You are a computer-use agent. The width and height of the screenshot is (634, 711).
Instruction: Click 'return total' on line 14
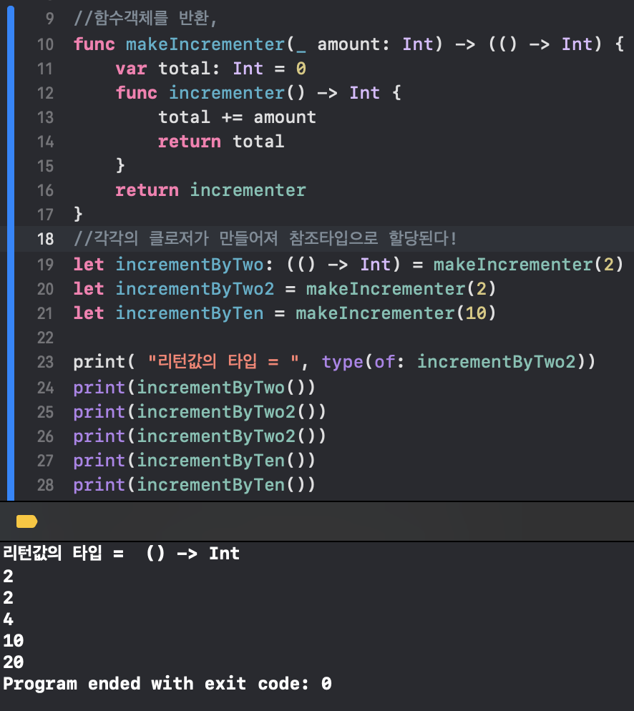point(221,142)
